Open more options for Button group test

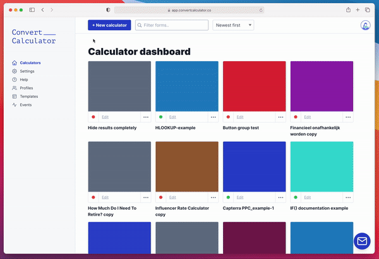pyautogui.click(x=280, y=117)
